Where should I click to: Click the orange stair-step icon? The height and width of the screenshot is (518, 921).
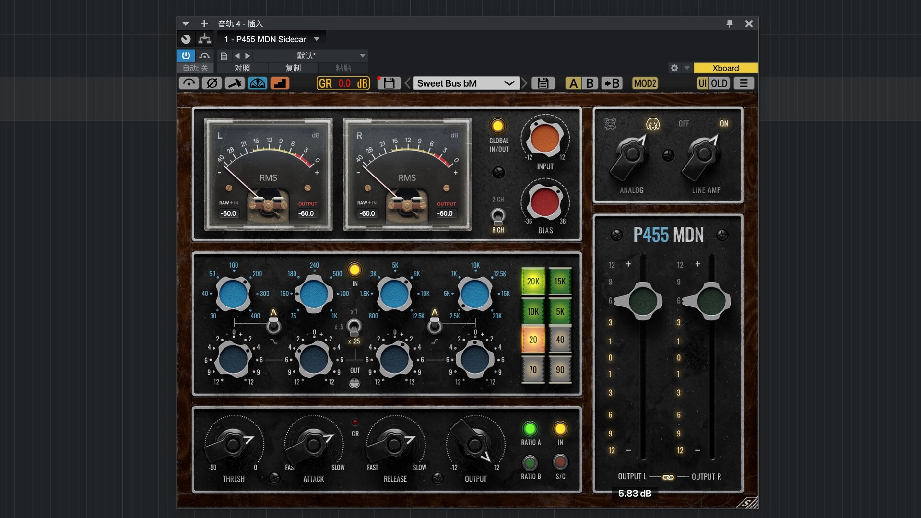click(280, 83)
